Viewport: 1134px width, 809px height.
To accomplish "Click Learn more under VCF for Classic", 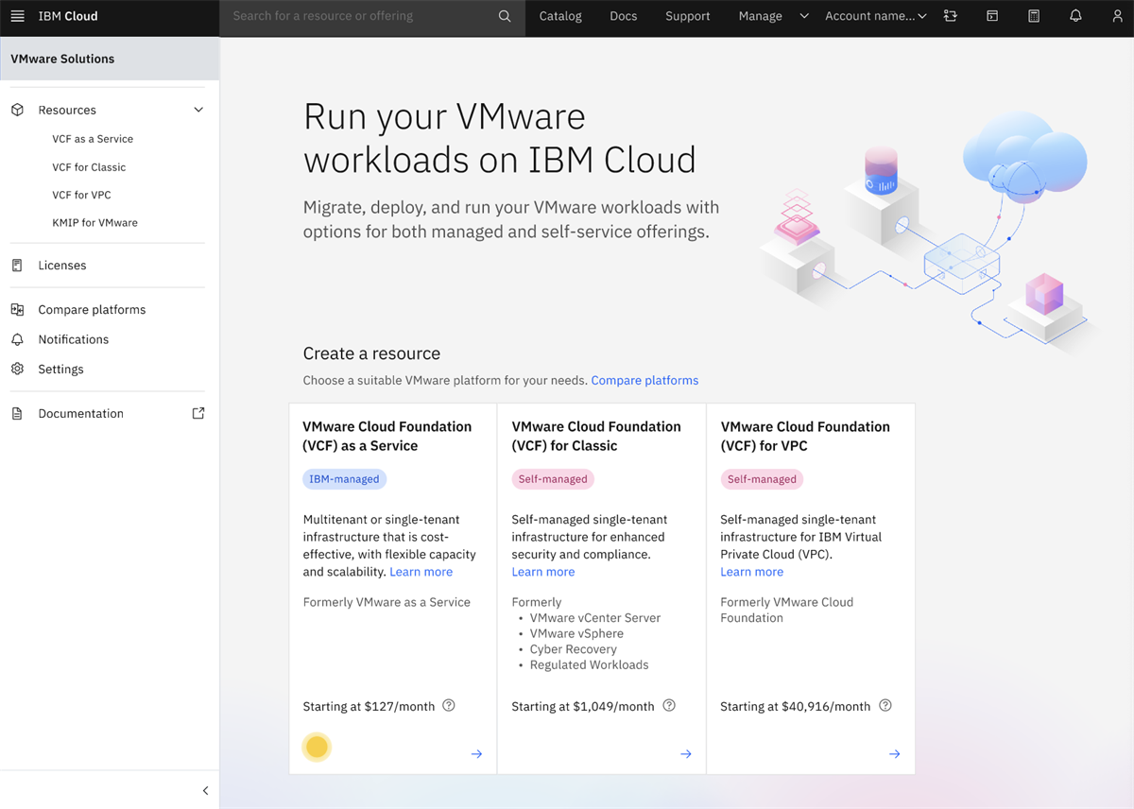I will (x=542, y=572).
